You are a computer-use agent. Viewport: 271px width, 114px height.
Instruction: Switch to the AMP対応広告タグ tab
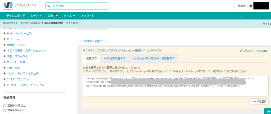[115, 58]
